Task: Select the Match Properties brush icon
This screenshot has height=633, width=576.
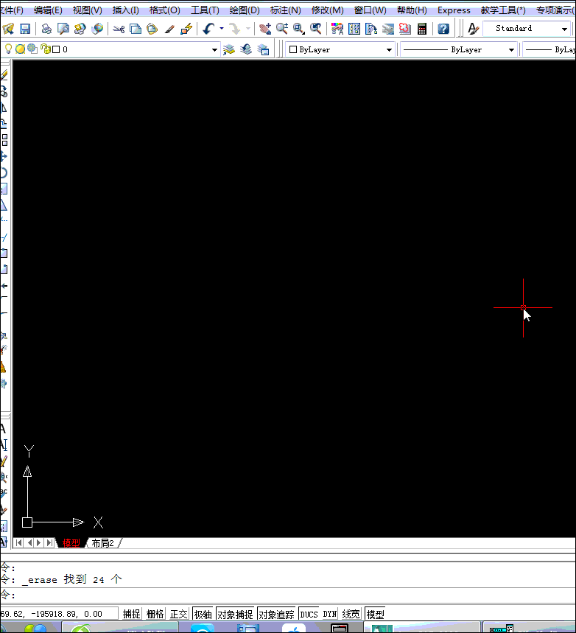Action: coord(169,29)
